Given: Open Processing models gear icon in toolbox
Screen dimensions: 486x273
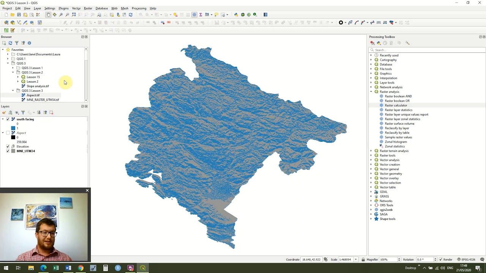Looking at the screenshot, I should [372, 43].
